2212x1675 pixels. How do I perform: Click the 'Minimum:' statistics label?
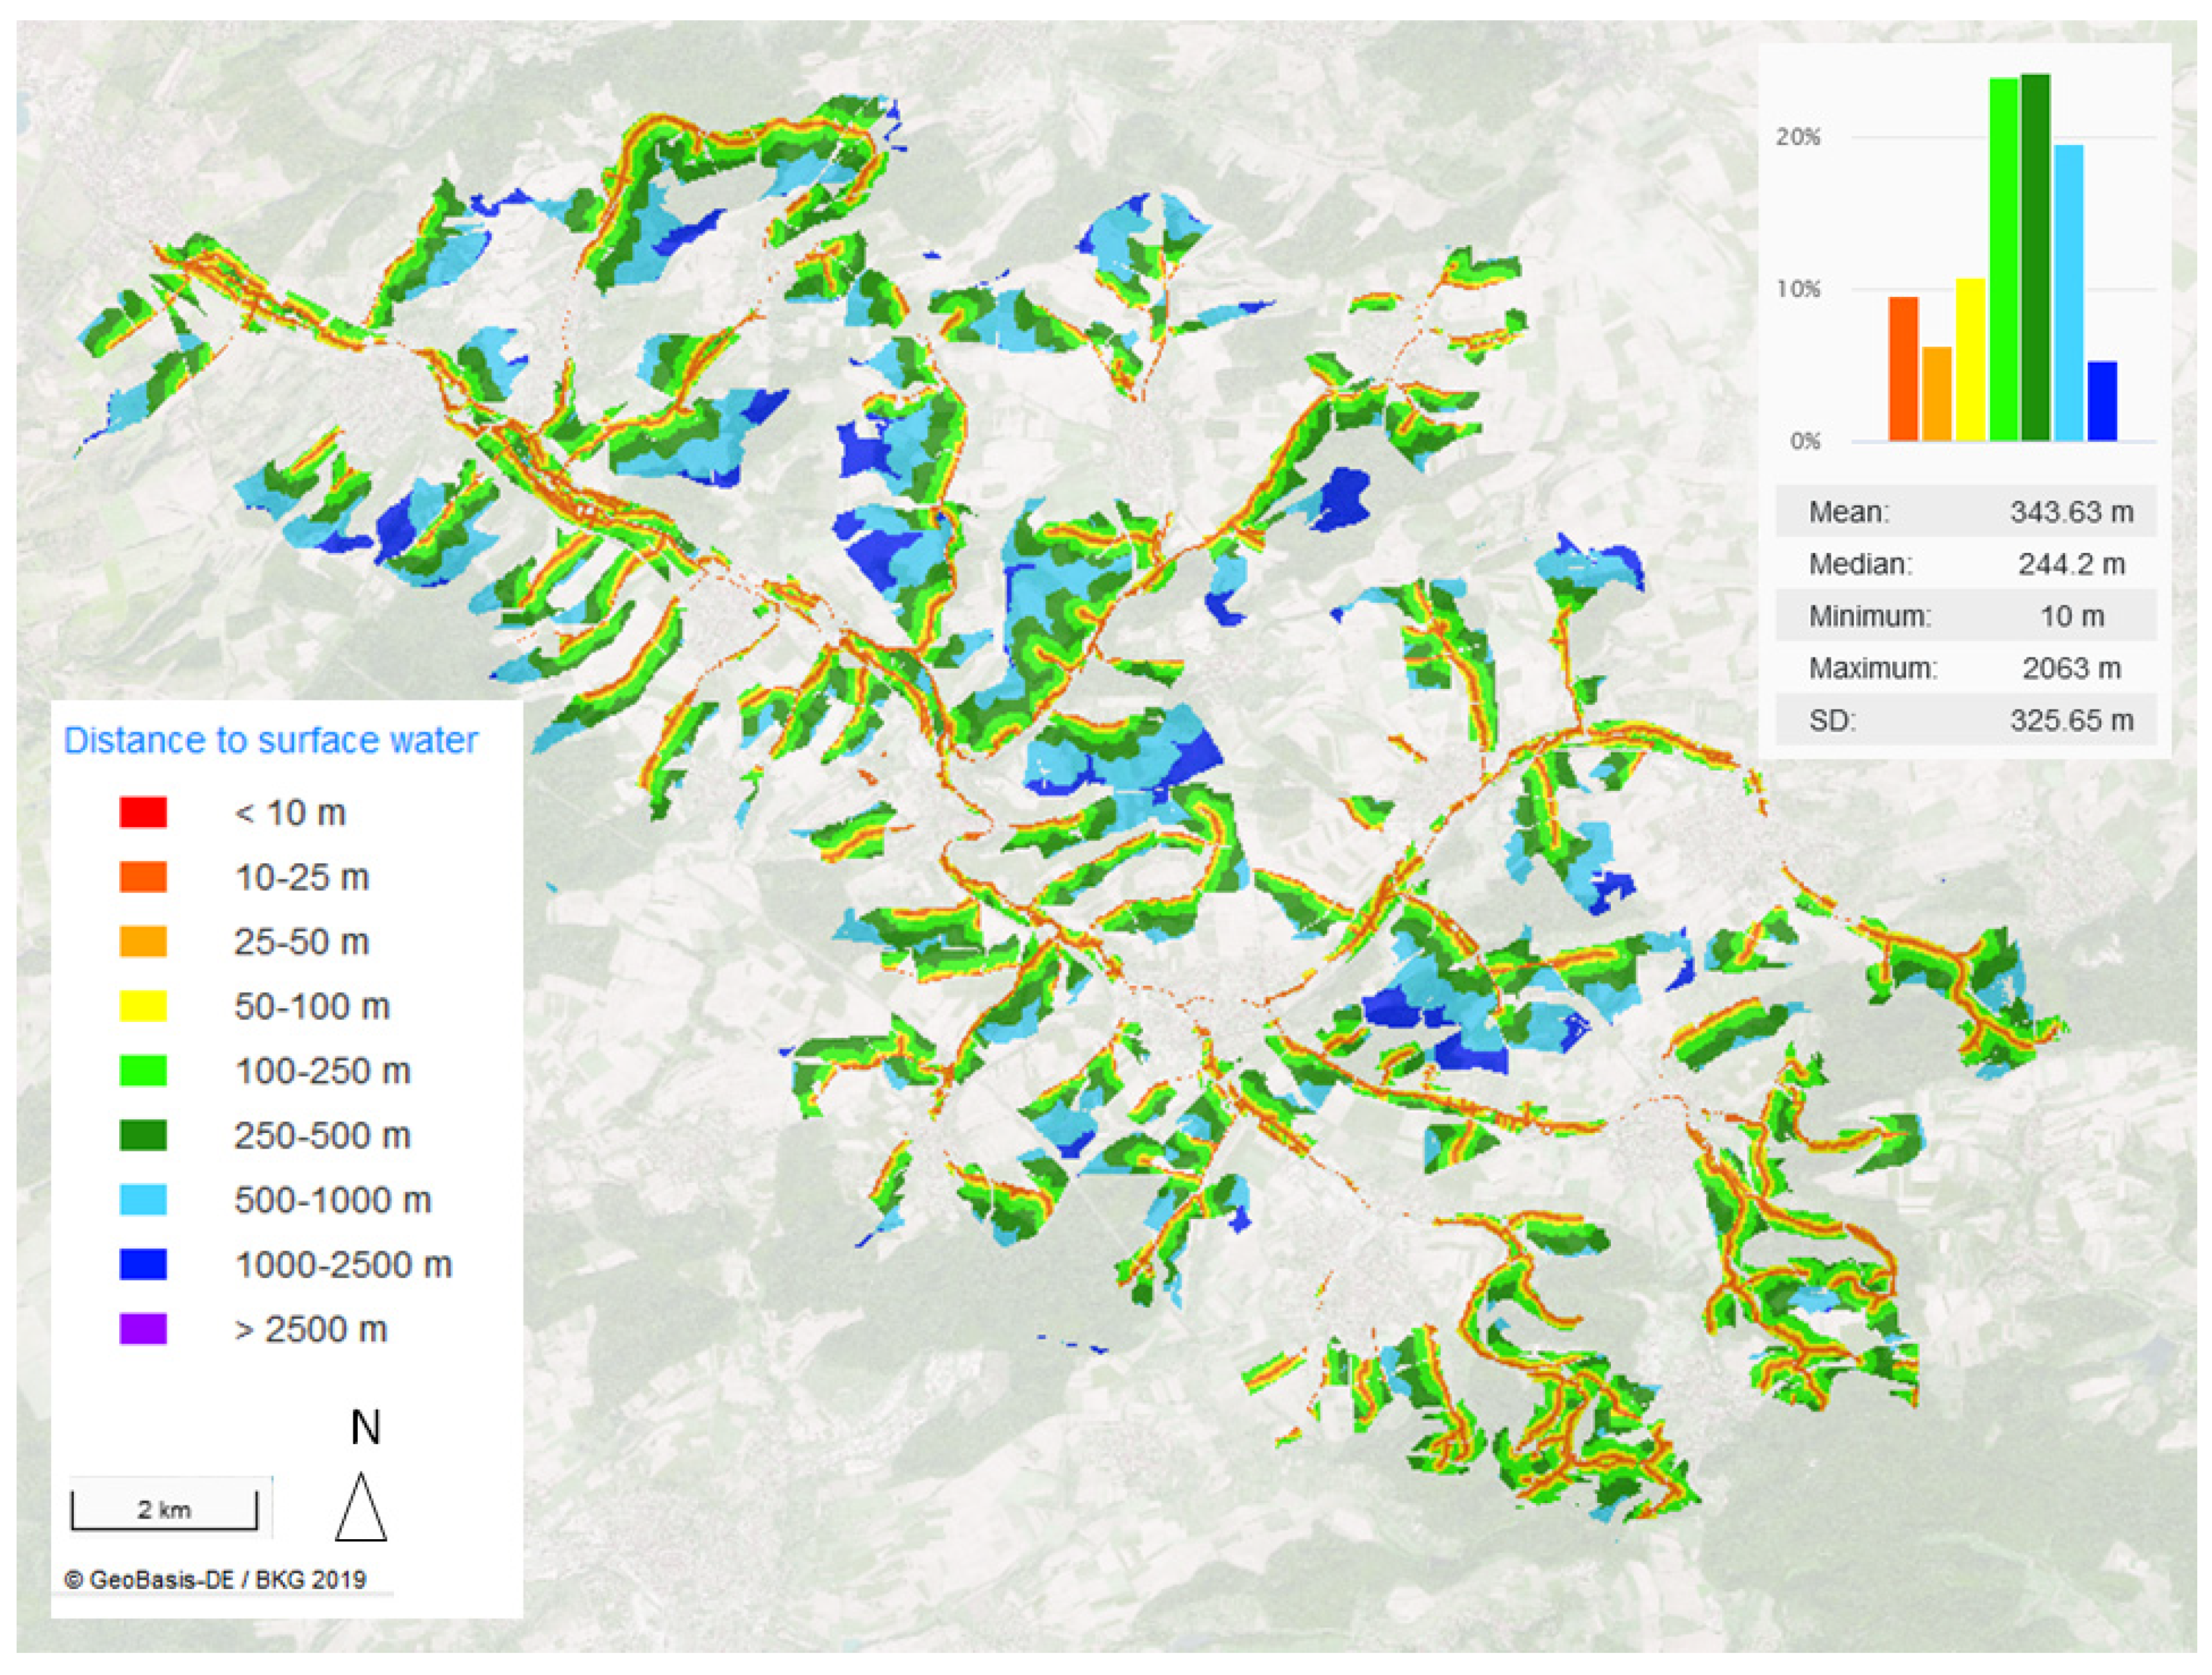click(x=1870, y=616)
